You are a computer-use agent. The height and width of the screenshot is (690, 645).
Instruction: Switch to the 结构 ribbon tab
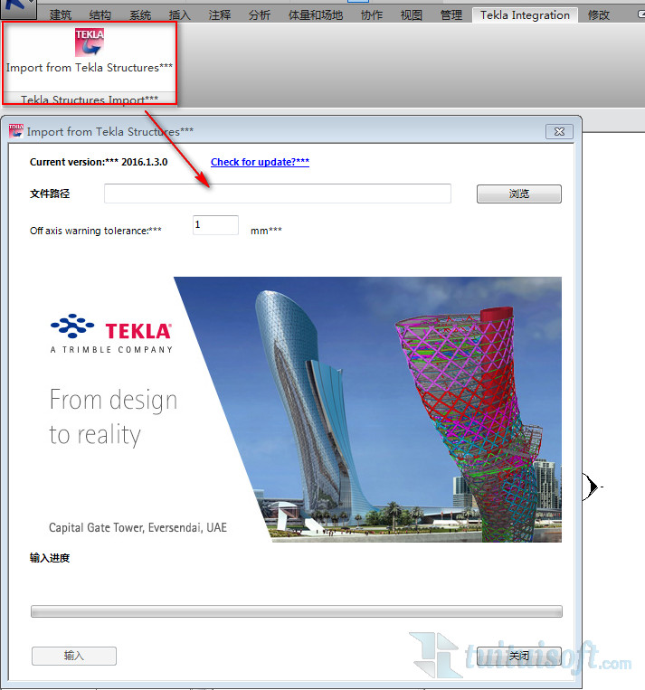click(x=100, y=15)
